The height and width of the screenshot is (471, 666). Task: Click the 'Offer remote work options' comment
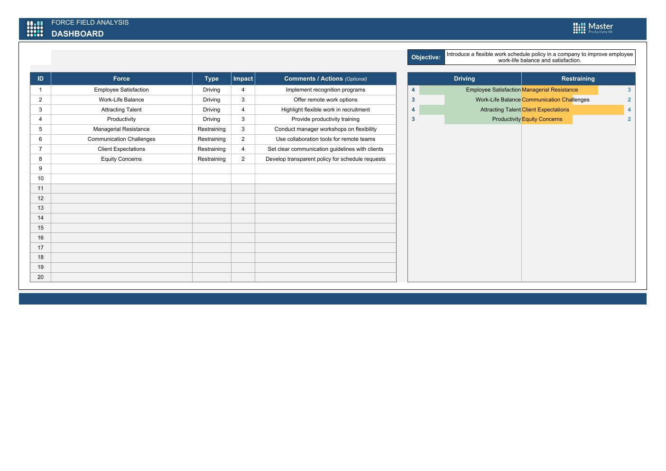tap(325, 100)
